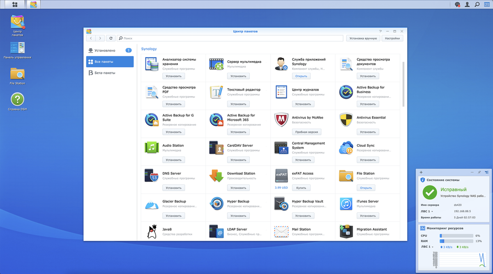Open Панель управления desktop shortcut
The width and height of the screenshot is (493, 274).
click(17, 50)
